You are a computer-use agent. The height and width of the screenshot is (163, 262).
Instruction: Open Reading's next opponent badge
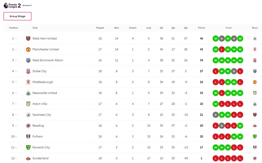click(255, 126)
